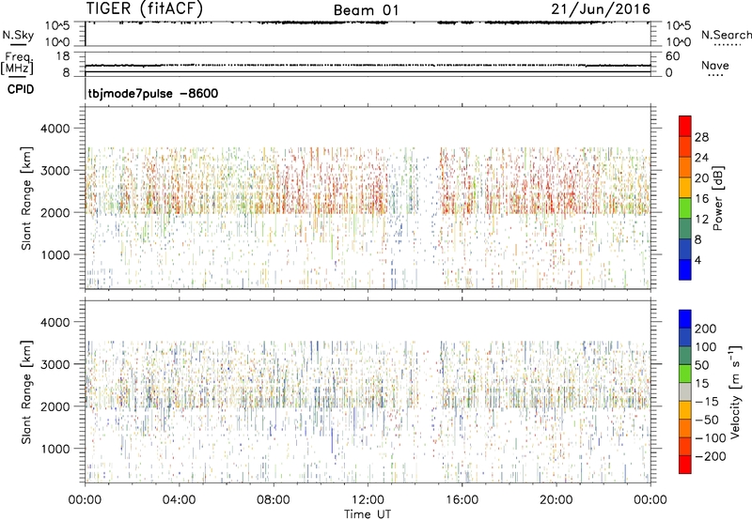Click the 12:00 time tick label
The image size is (752, 520).
point(368,500)
